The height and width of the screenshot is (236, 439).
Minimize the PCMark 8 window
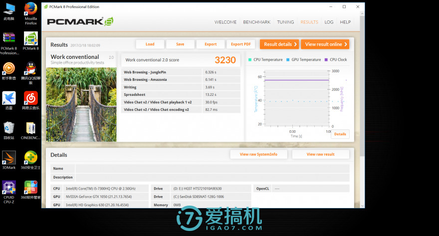click(331, 6)
